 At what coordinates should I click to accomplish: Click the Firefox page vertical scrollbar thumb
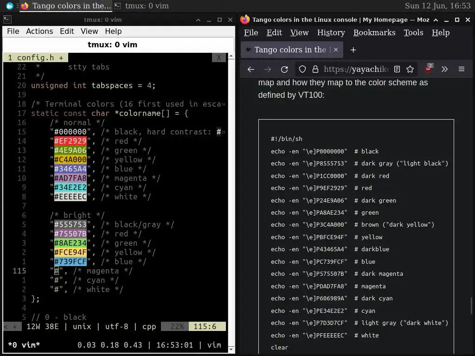pos(472,306)
